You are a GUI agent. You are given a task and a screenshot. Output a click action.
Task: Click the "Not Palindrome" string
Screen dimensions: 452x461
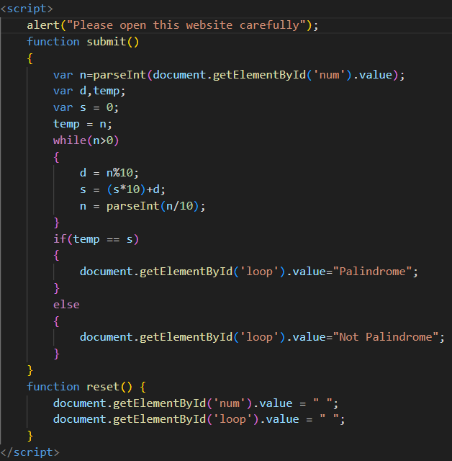(387, 337)
